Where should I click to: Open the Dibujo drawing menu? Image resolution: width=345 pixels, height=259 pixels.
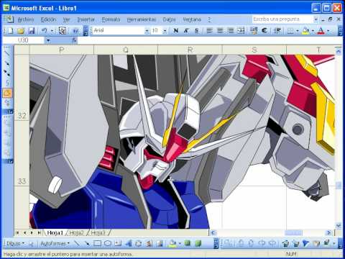(15, 243)
